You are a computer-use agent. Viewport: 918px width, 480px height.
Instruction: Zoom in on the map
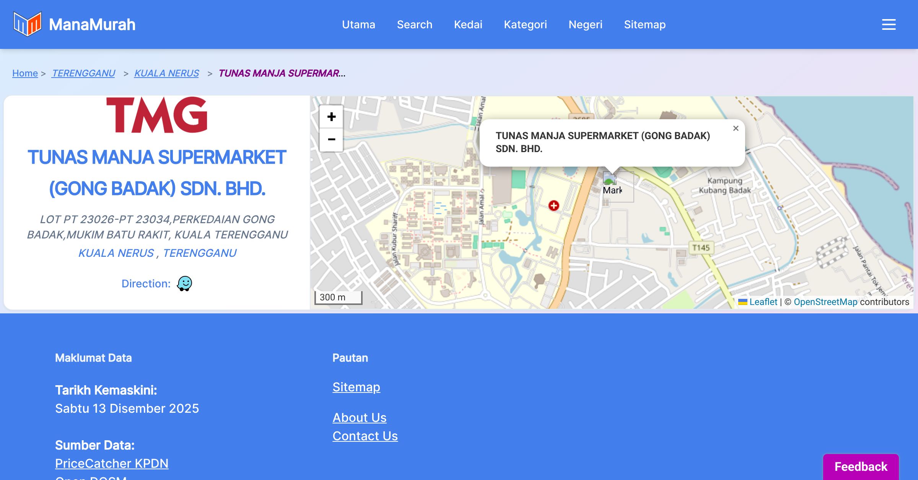pyautogui.click(x=331, y=117)
